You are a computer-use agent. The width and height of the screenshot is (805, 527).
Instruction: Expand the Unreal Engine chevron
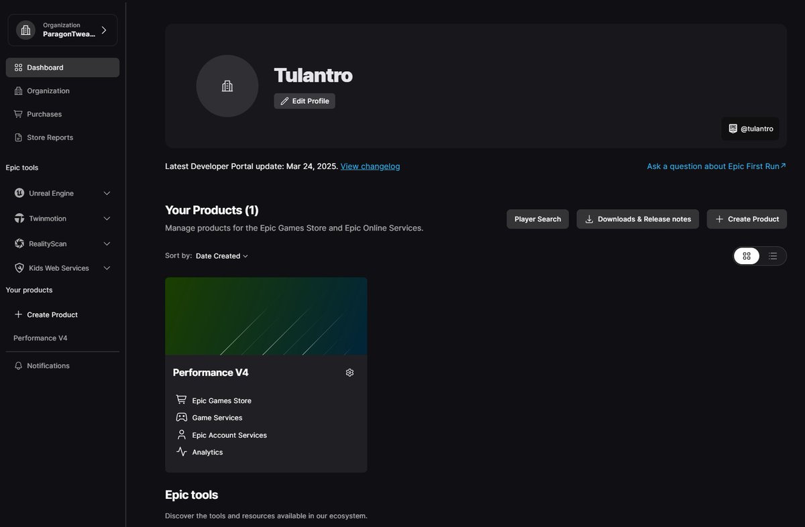pyautogui.click(x=107, y=193)
